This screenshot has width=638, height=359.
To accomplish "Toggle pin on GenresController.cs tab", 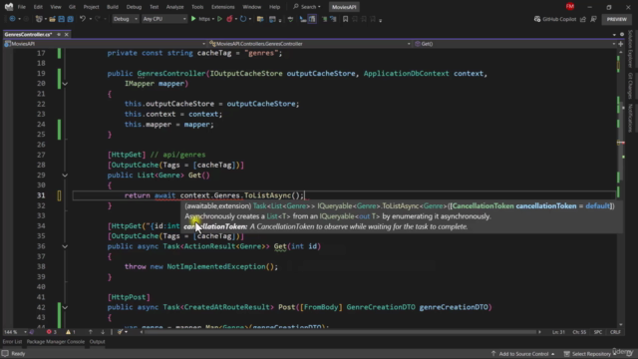I will pos(59,35).
